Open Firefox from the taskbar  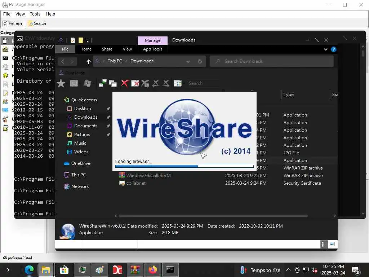coord(152,270)
